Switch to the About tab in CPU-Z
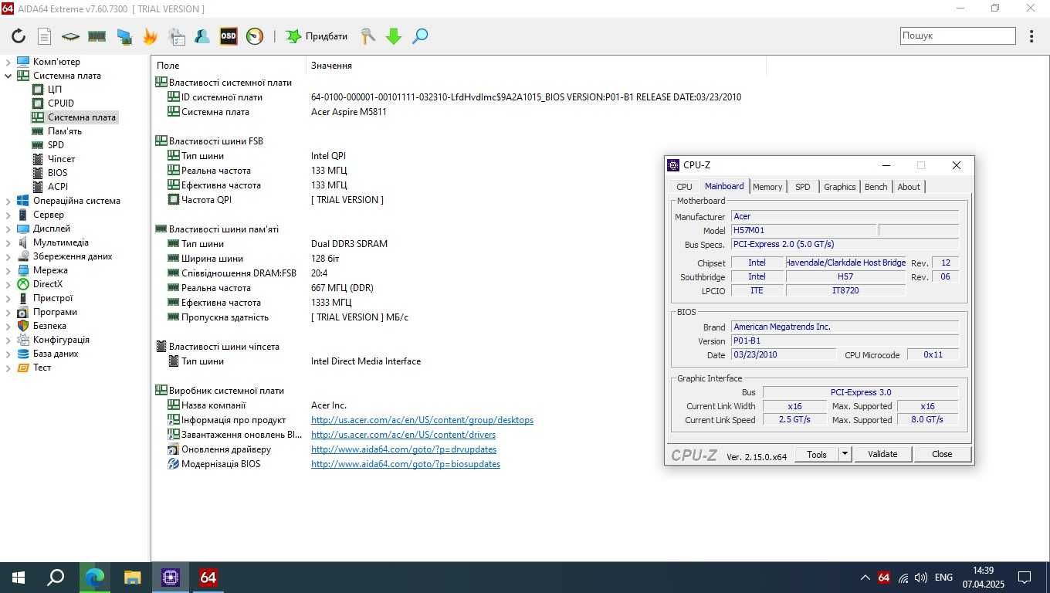 909,187
